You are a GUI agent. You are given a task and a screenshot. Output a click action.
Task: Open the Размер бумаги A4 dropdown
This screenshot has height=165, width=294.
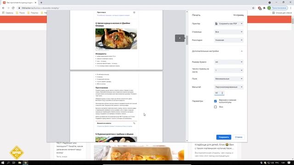point(229,62)
